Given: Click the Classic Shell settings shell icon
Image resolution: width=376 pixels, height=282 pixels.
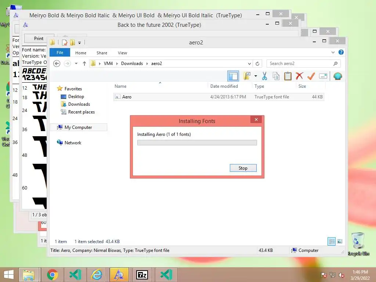Looking at the screenshot, I should (x=338, y=76).
